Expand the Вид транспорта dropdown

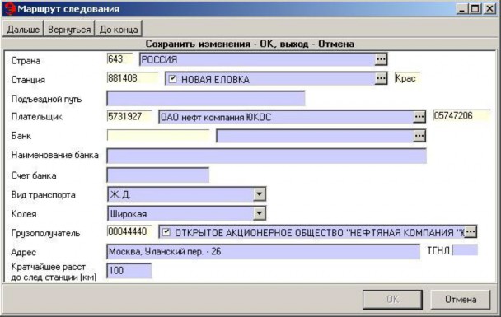coord(259,194)
